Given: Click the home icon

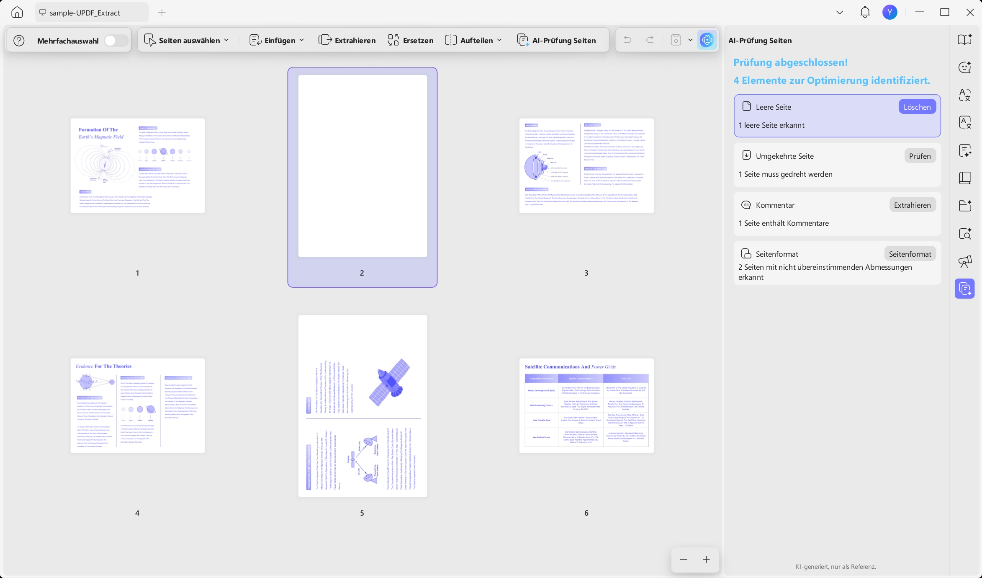Looking at the screenshot, I should click(17, 13).
